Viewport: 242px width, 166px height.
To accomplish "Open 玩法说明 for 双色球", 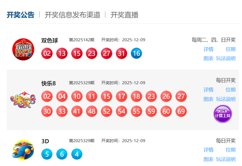I will [226, 58].
